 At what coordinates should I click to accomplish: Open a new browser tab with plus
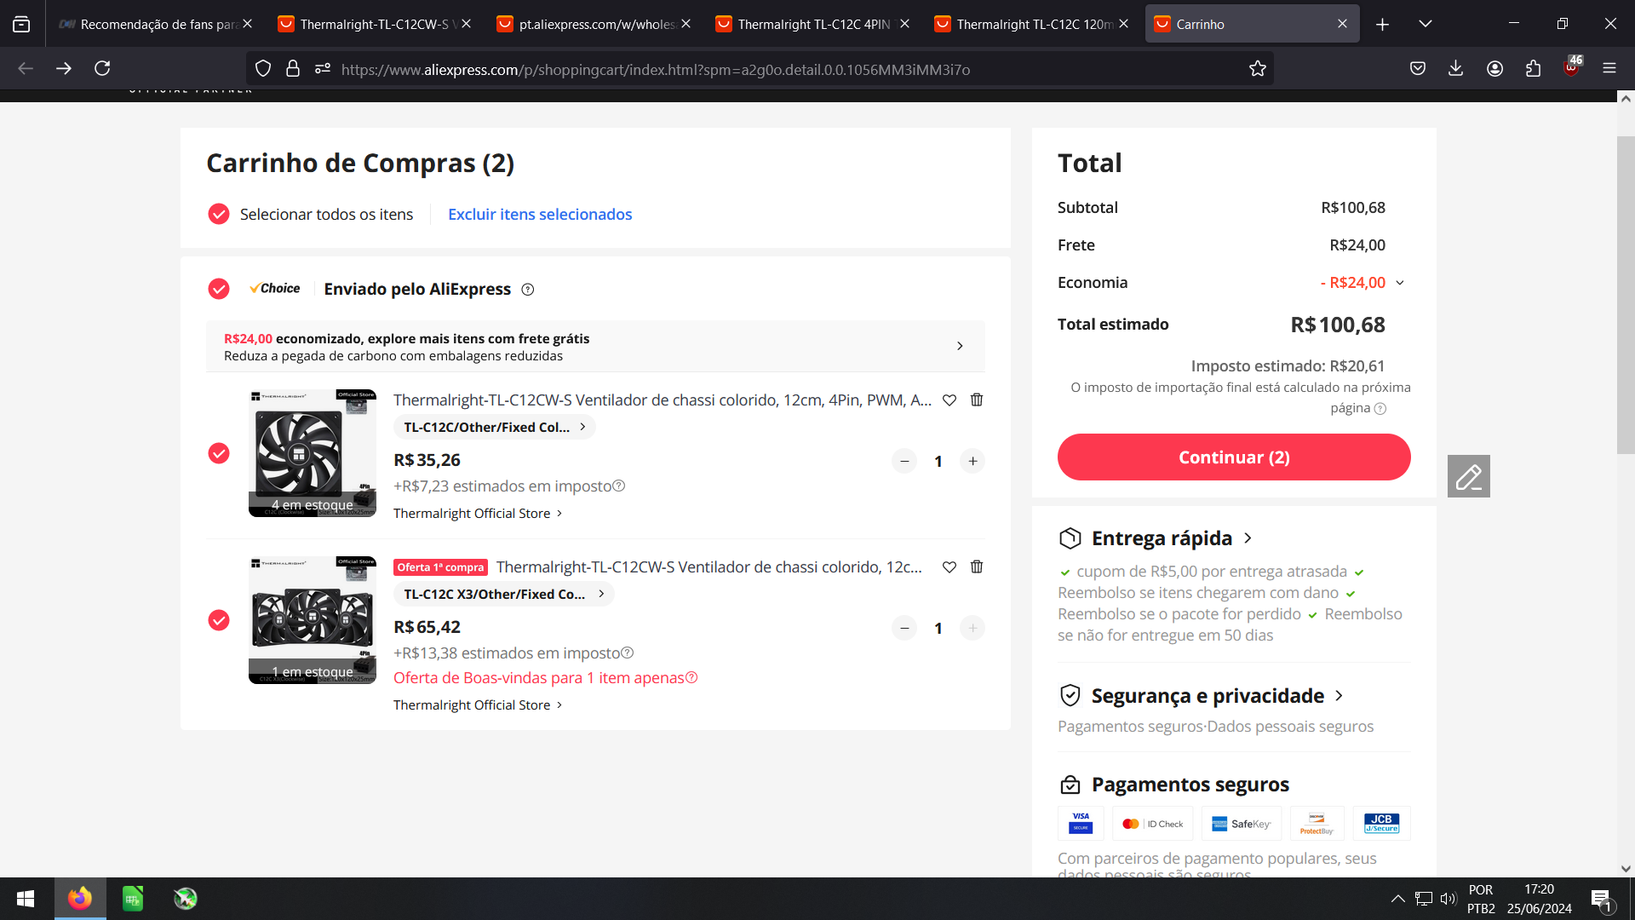pos(1382,24)
